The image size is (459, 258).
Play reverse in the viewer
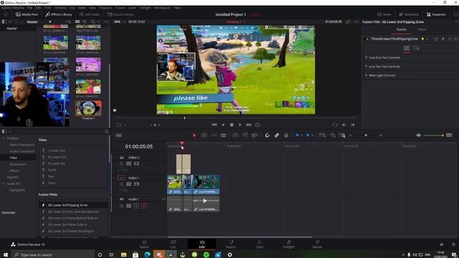click(223, 125)
